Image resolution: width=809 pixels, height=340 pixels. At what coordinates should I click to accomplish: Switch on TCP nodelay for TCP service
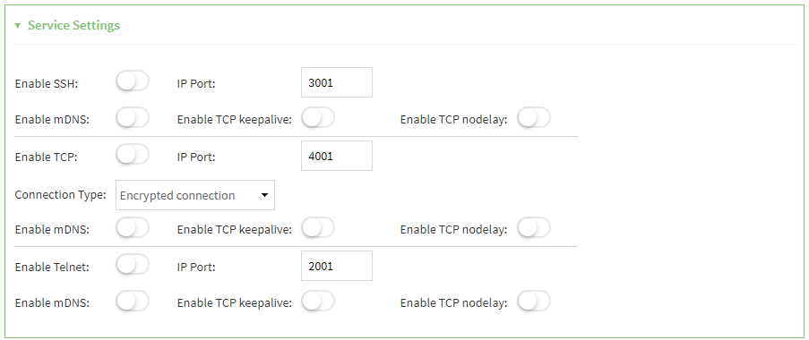point(534,228)
